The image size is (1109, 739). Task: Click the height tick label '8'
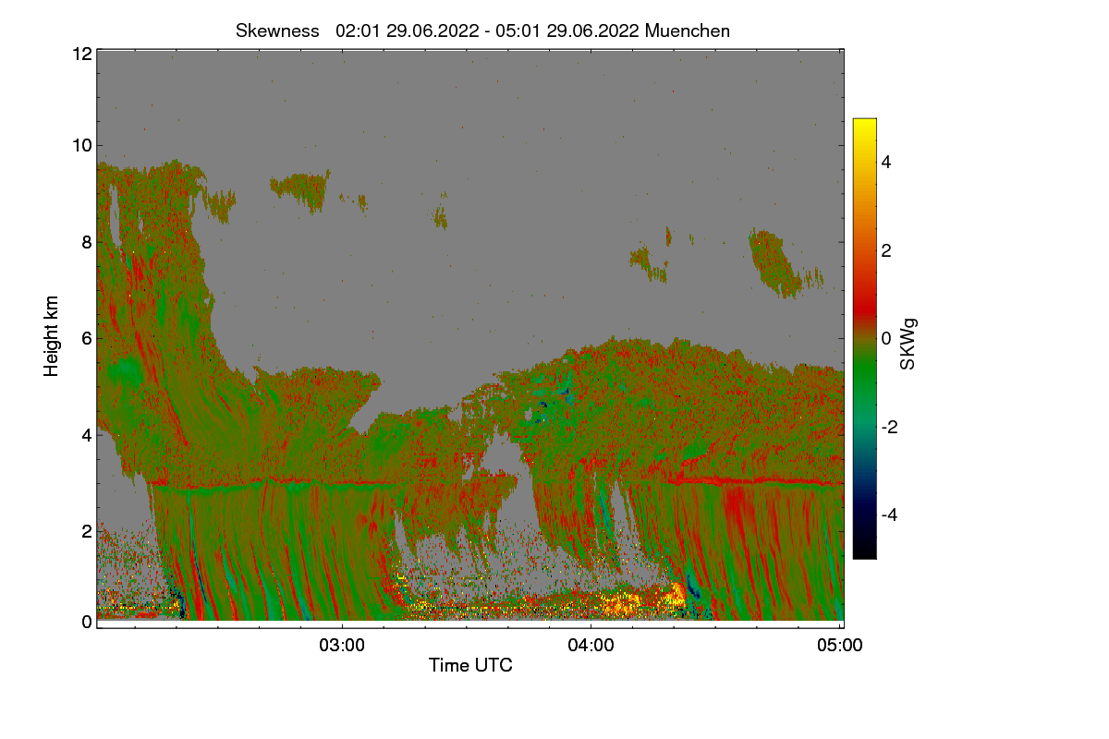click(86, 243)
